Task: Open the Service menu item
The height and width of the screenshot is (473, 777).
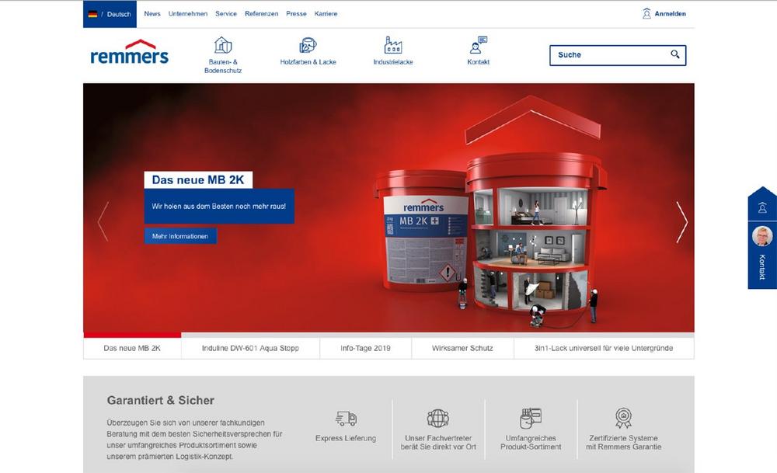Action: [226, 14]
